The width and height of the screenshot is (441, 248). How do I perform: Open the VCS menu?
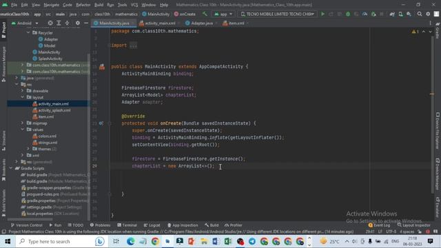134,5
